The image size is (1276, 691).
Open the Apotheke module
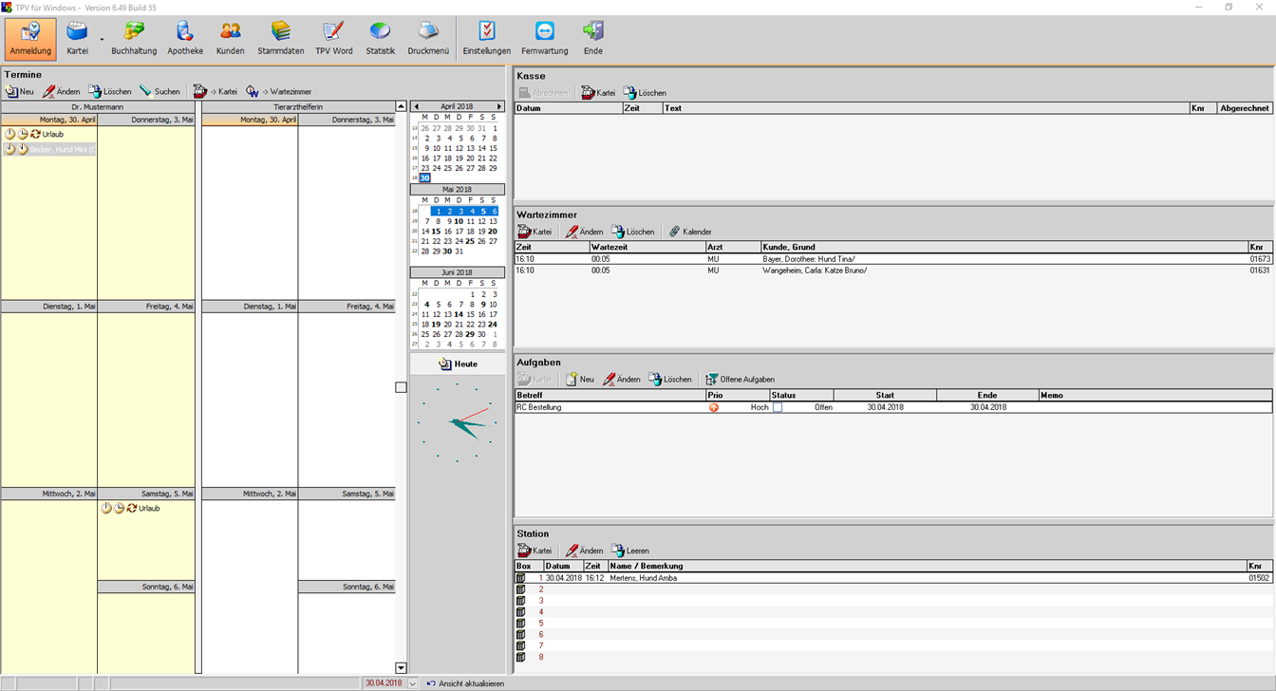coord(185,38)
